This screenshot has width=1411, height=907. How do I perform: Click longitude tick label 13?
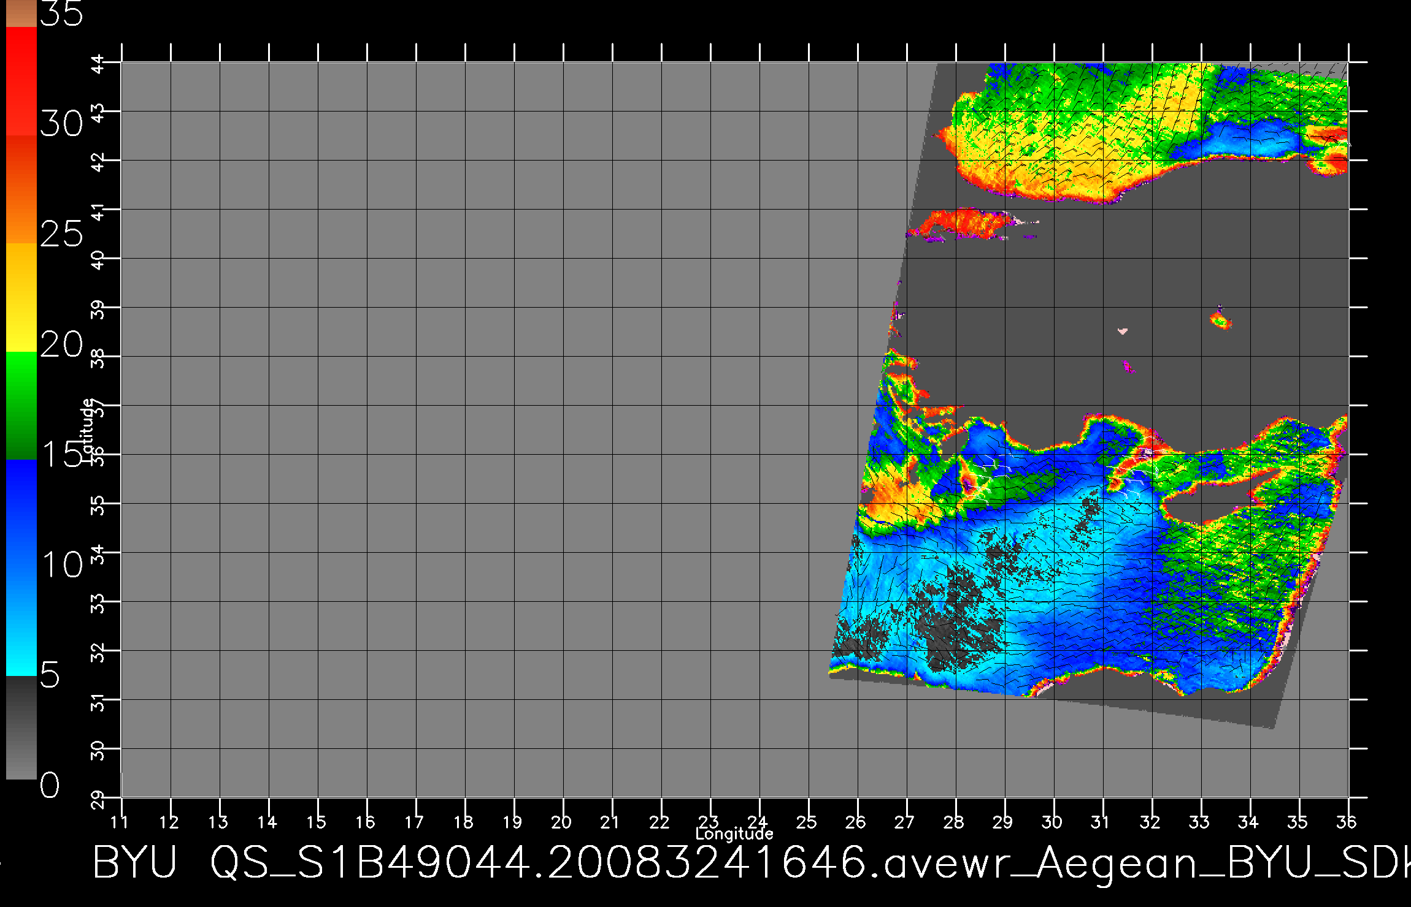tap(218, 822)
